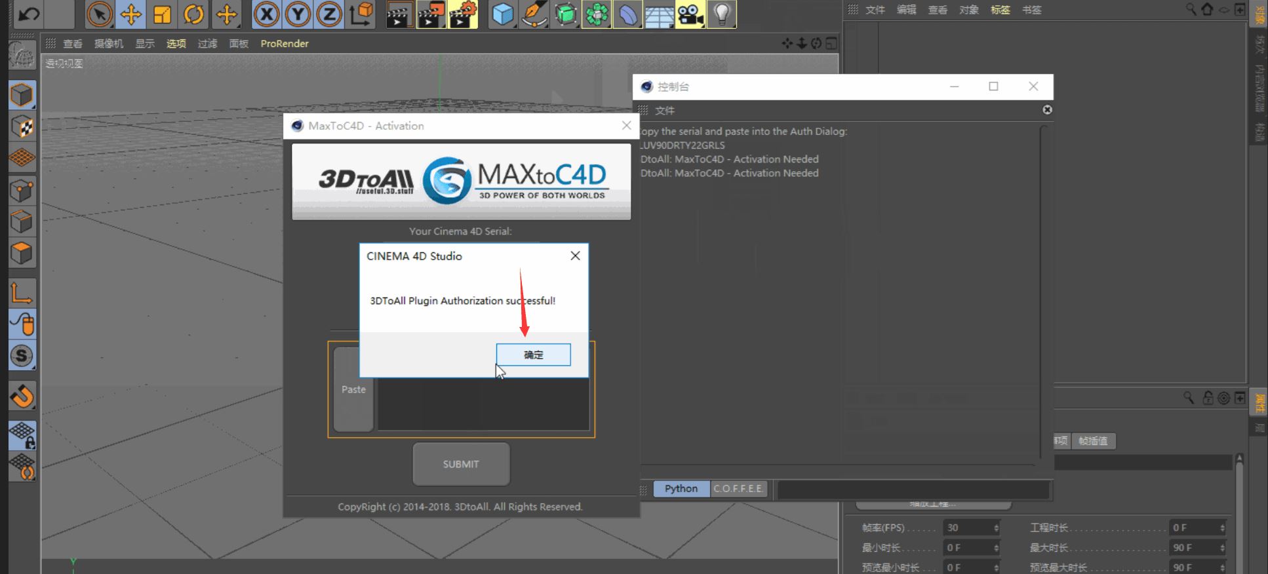Open Object Manager 标签 menu
Image resolution: width=1268 pixels, height=574 pixels.
[x=1001, y=10]
